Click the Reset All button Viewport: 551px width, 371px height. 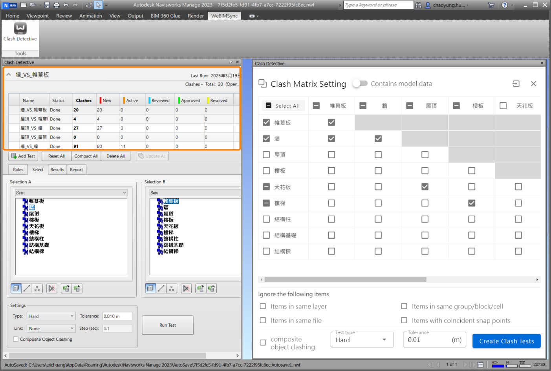[57, 156]
